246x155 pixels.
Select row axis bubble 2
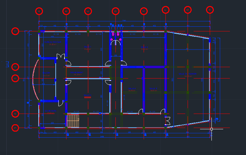pos(15,67)
